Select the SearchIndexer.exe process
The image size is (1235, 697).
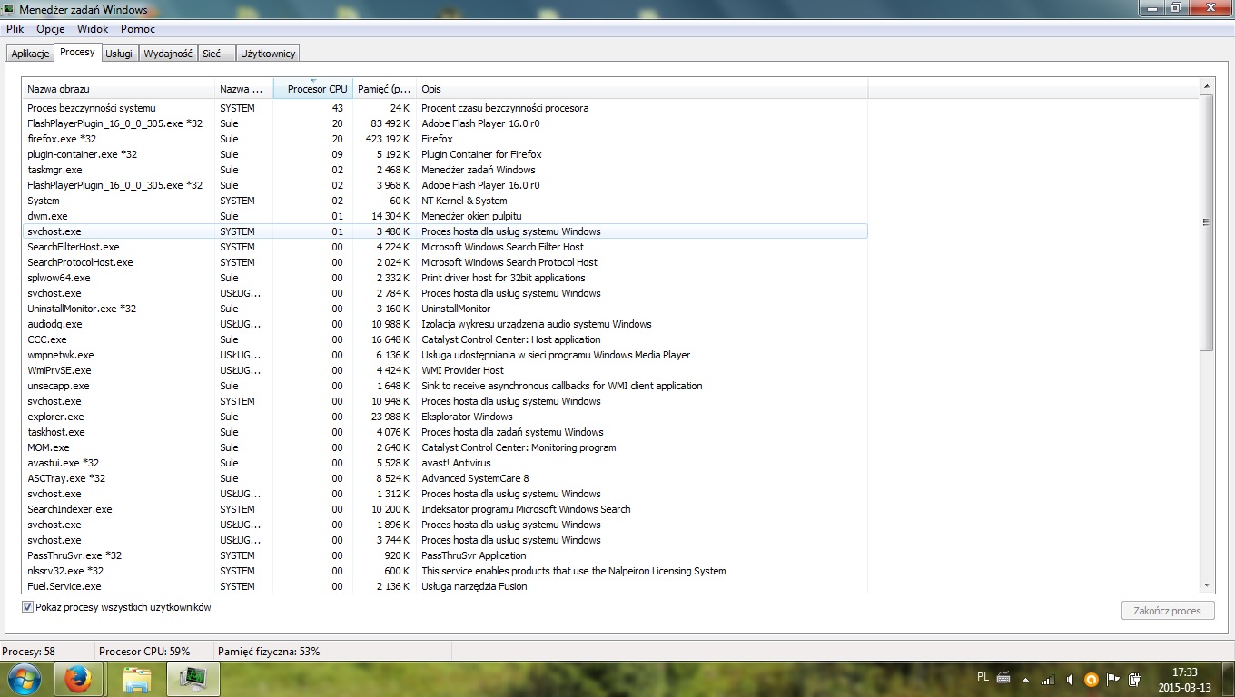point(445,509)
